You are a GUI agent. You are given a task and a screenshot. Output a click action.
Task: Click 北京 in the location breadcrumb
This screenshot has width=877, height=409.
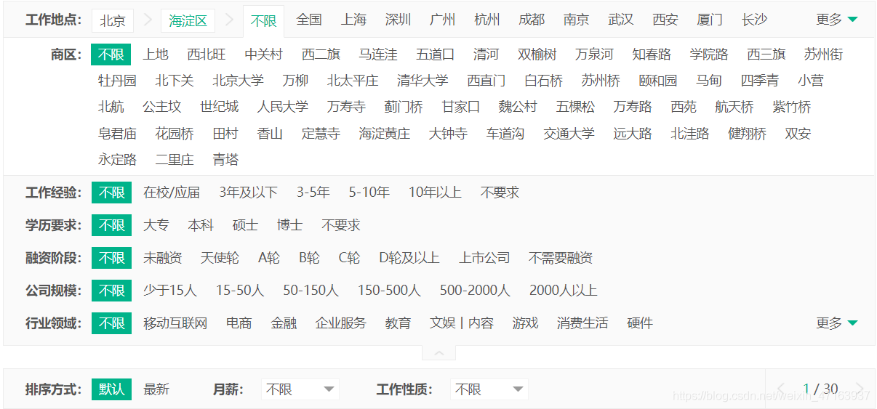pos(112,21)
